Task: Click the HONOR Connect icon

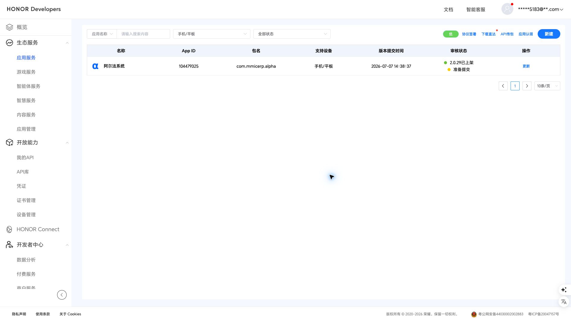Action: [x=9, y=229]
